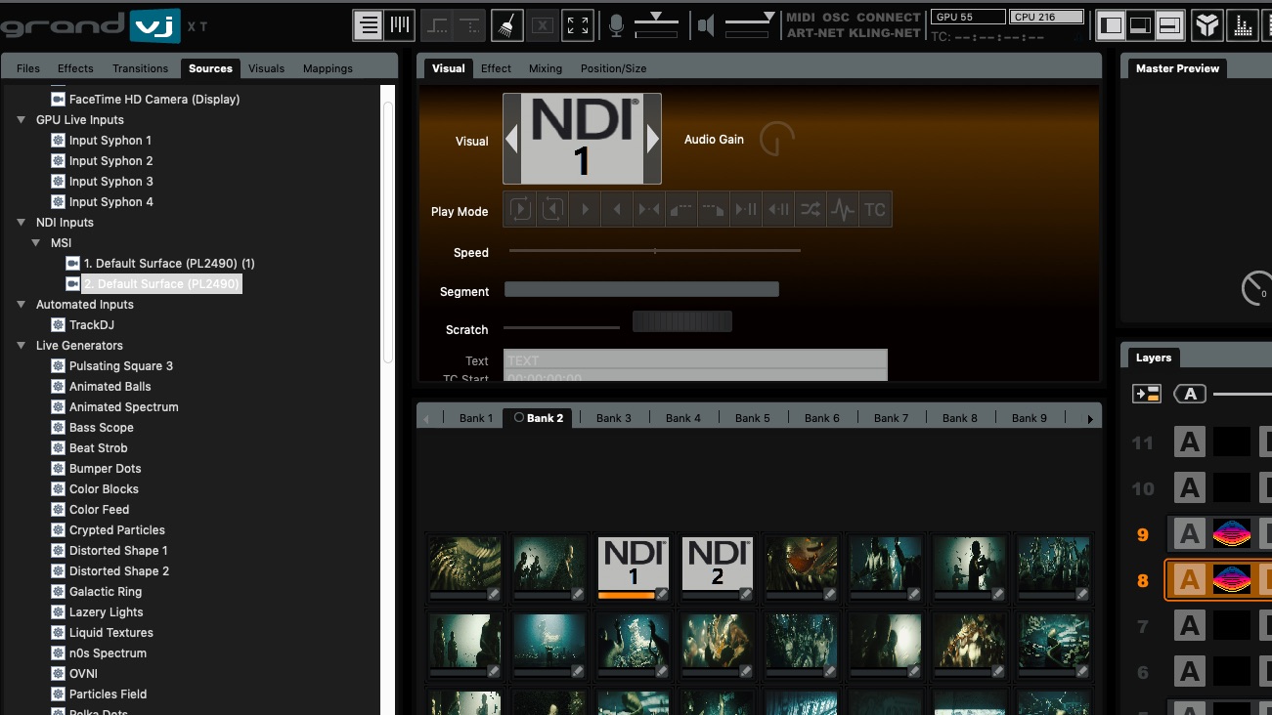Toggle the A button on layer 9
This screenshot has width=1272, height=715.
1190,533
